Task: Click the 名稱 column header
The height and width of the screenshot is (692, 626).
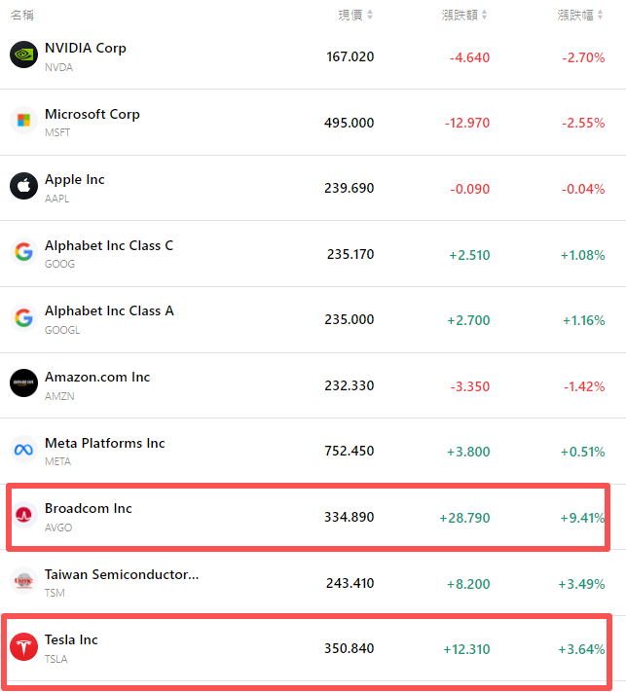Action: click(22, 15)
